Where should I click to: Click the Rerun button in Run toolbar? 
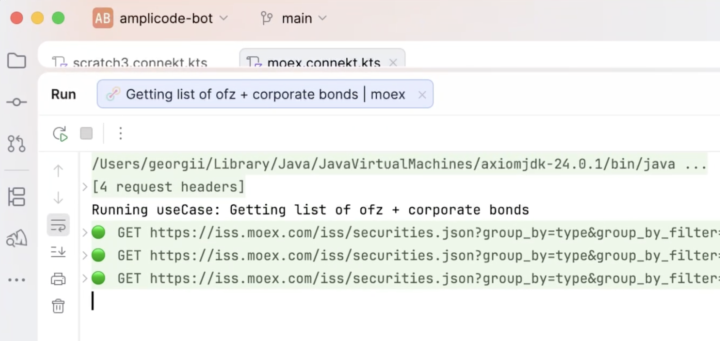[60, 134]
